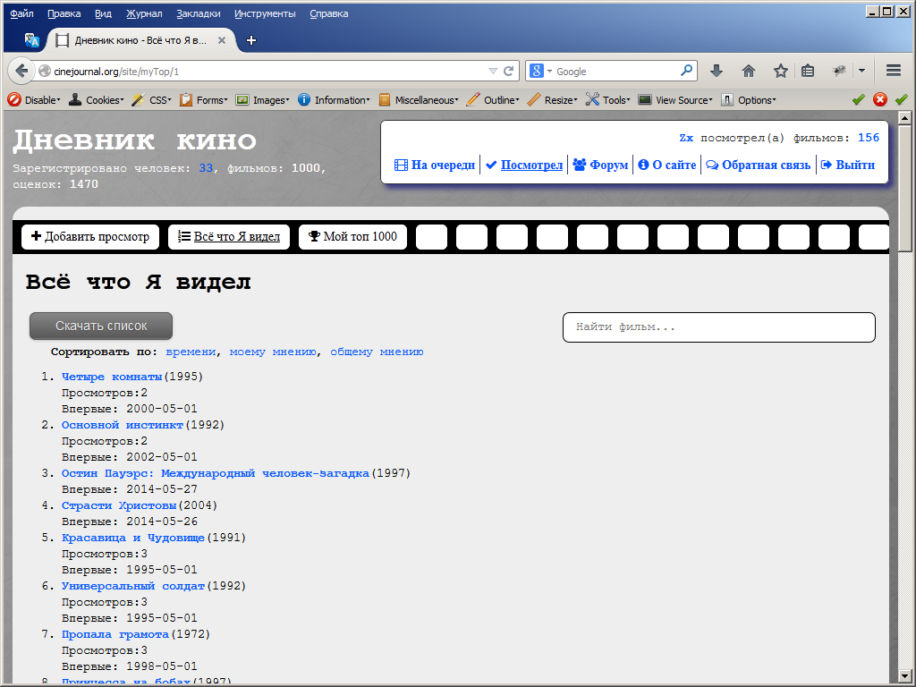The width and height of the screenshot is (916, 687).
Task: Reload the page with refresh icon
Action: pos(508,72)
